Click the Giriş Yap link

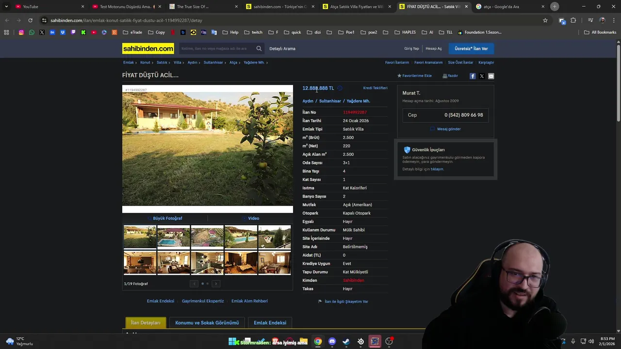coord(411,48)
